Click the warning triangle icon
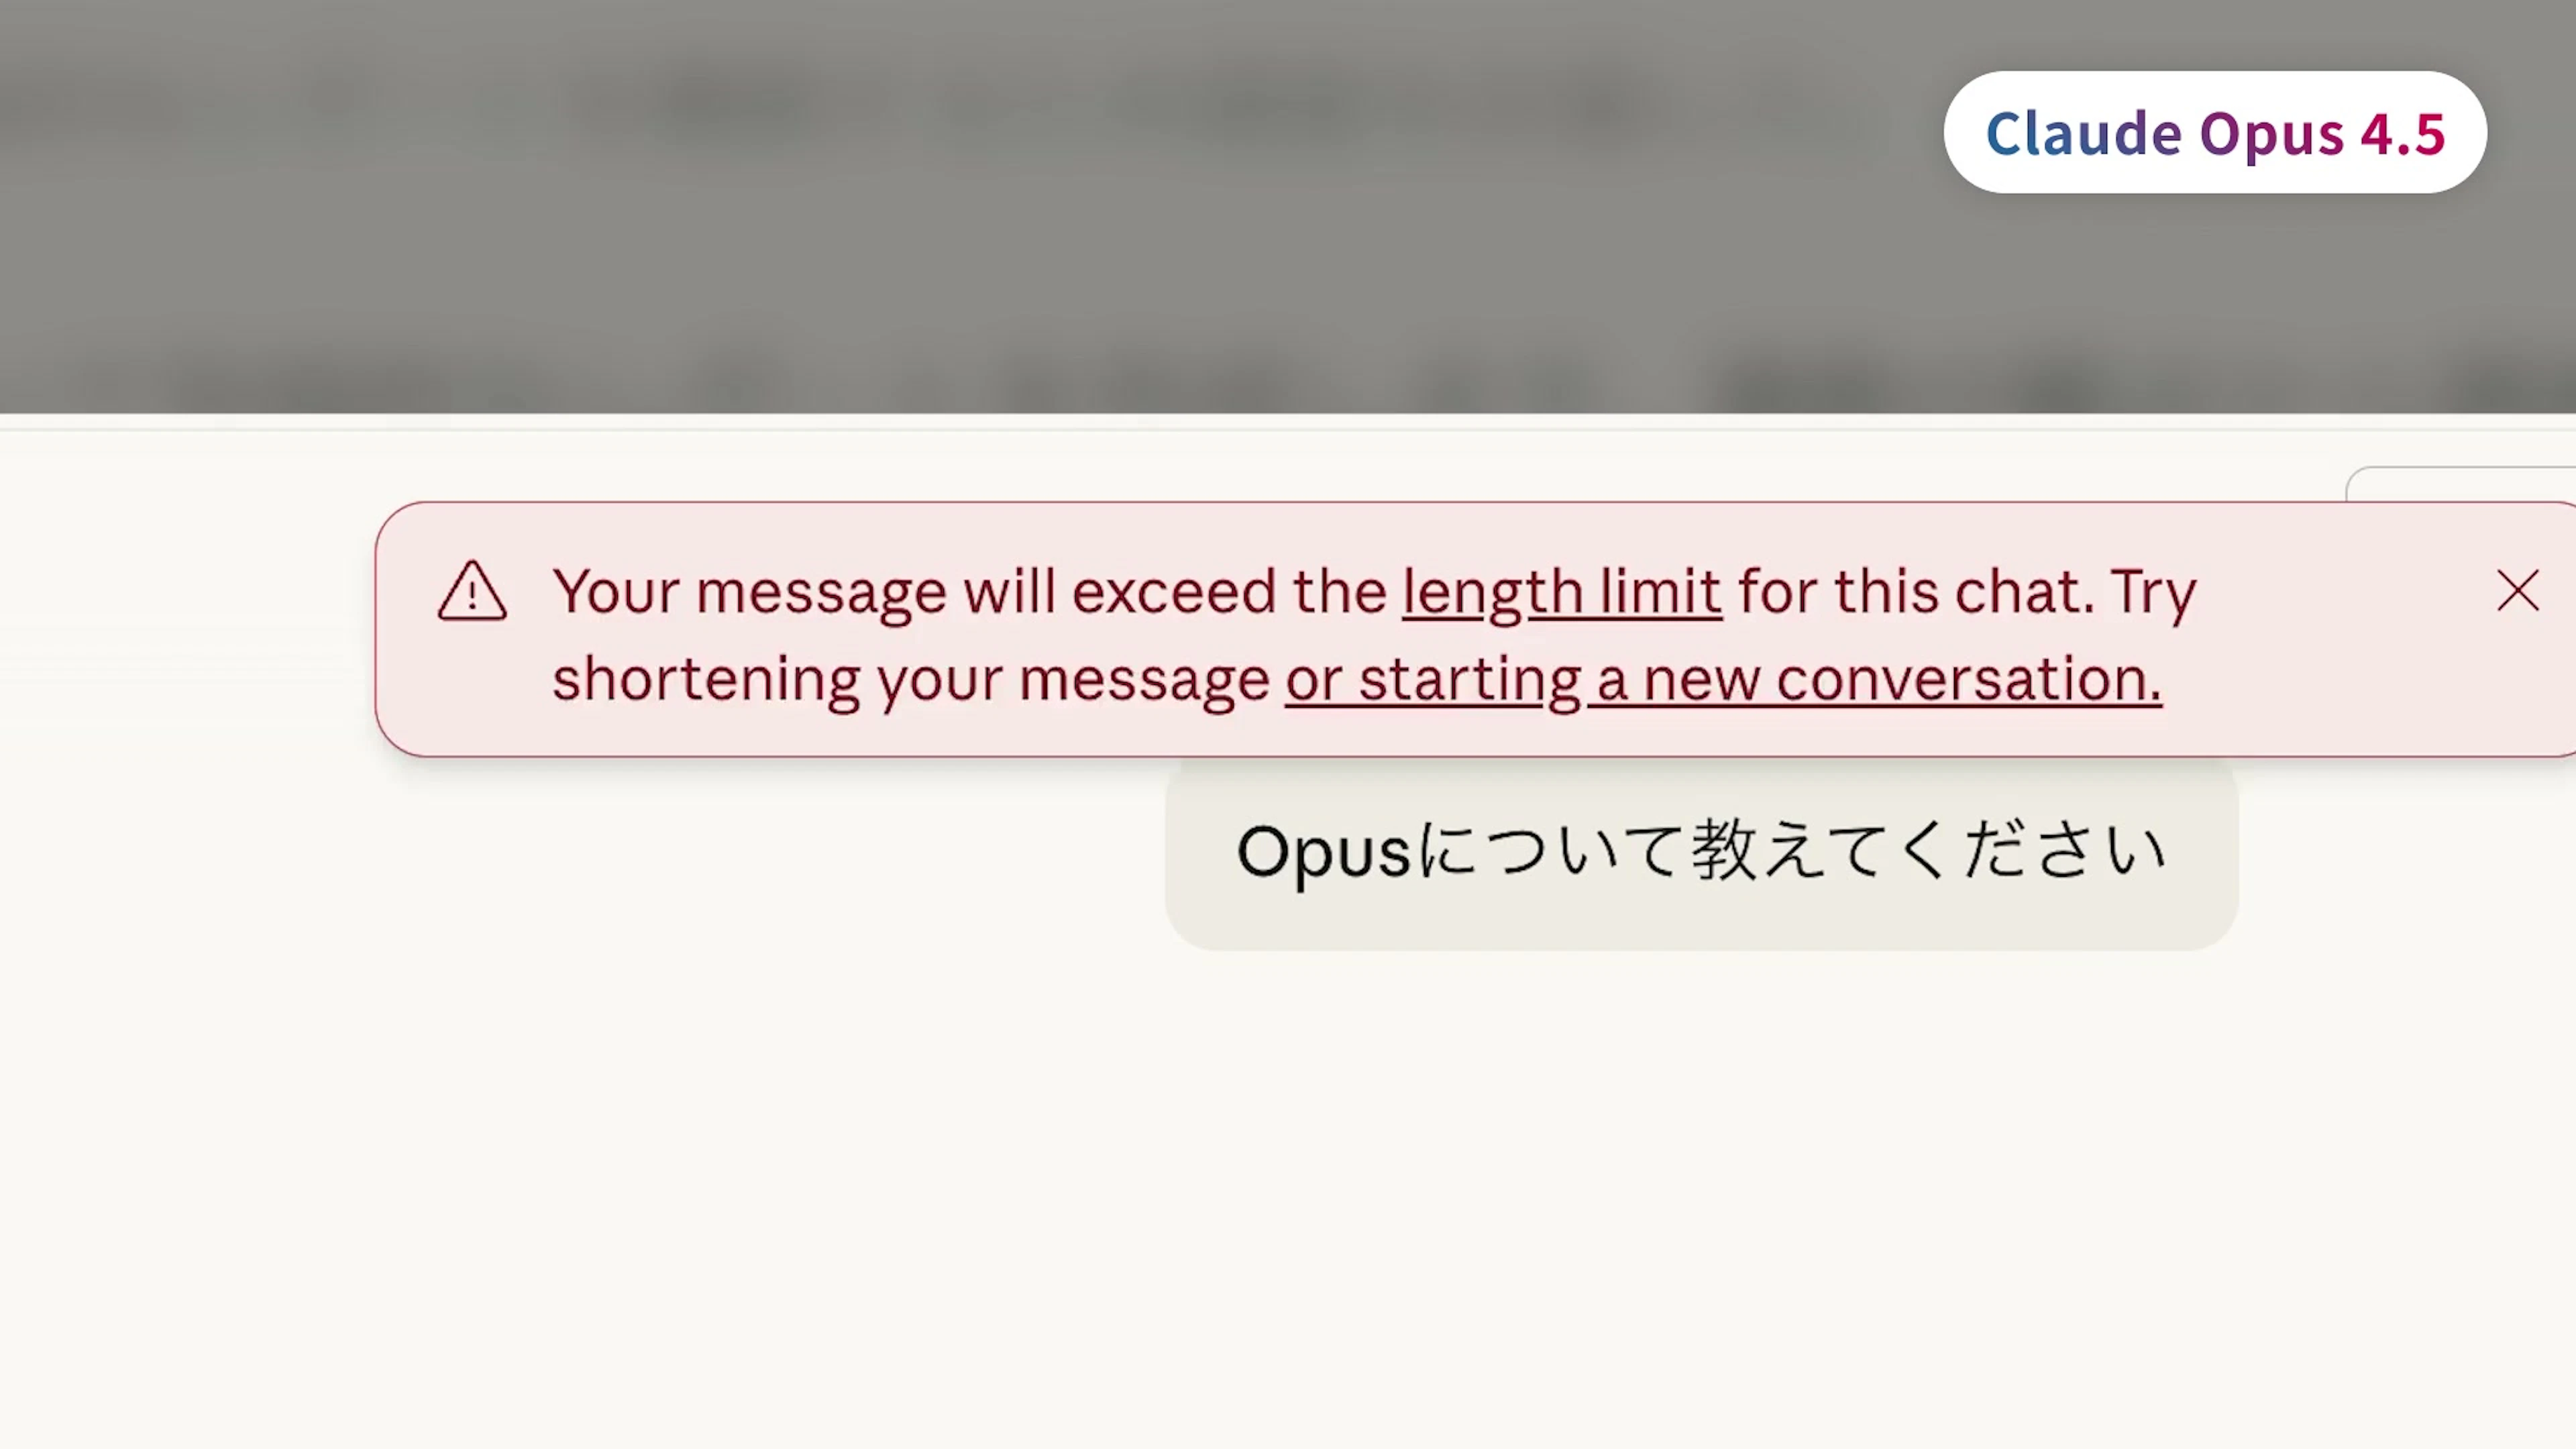Viewport: 2576px width, 1449px height. (x=472, y=592)
